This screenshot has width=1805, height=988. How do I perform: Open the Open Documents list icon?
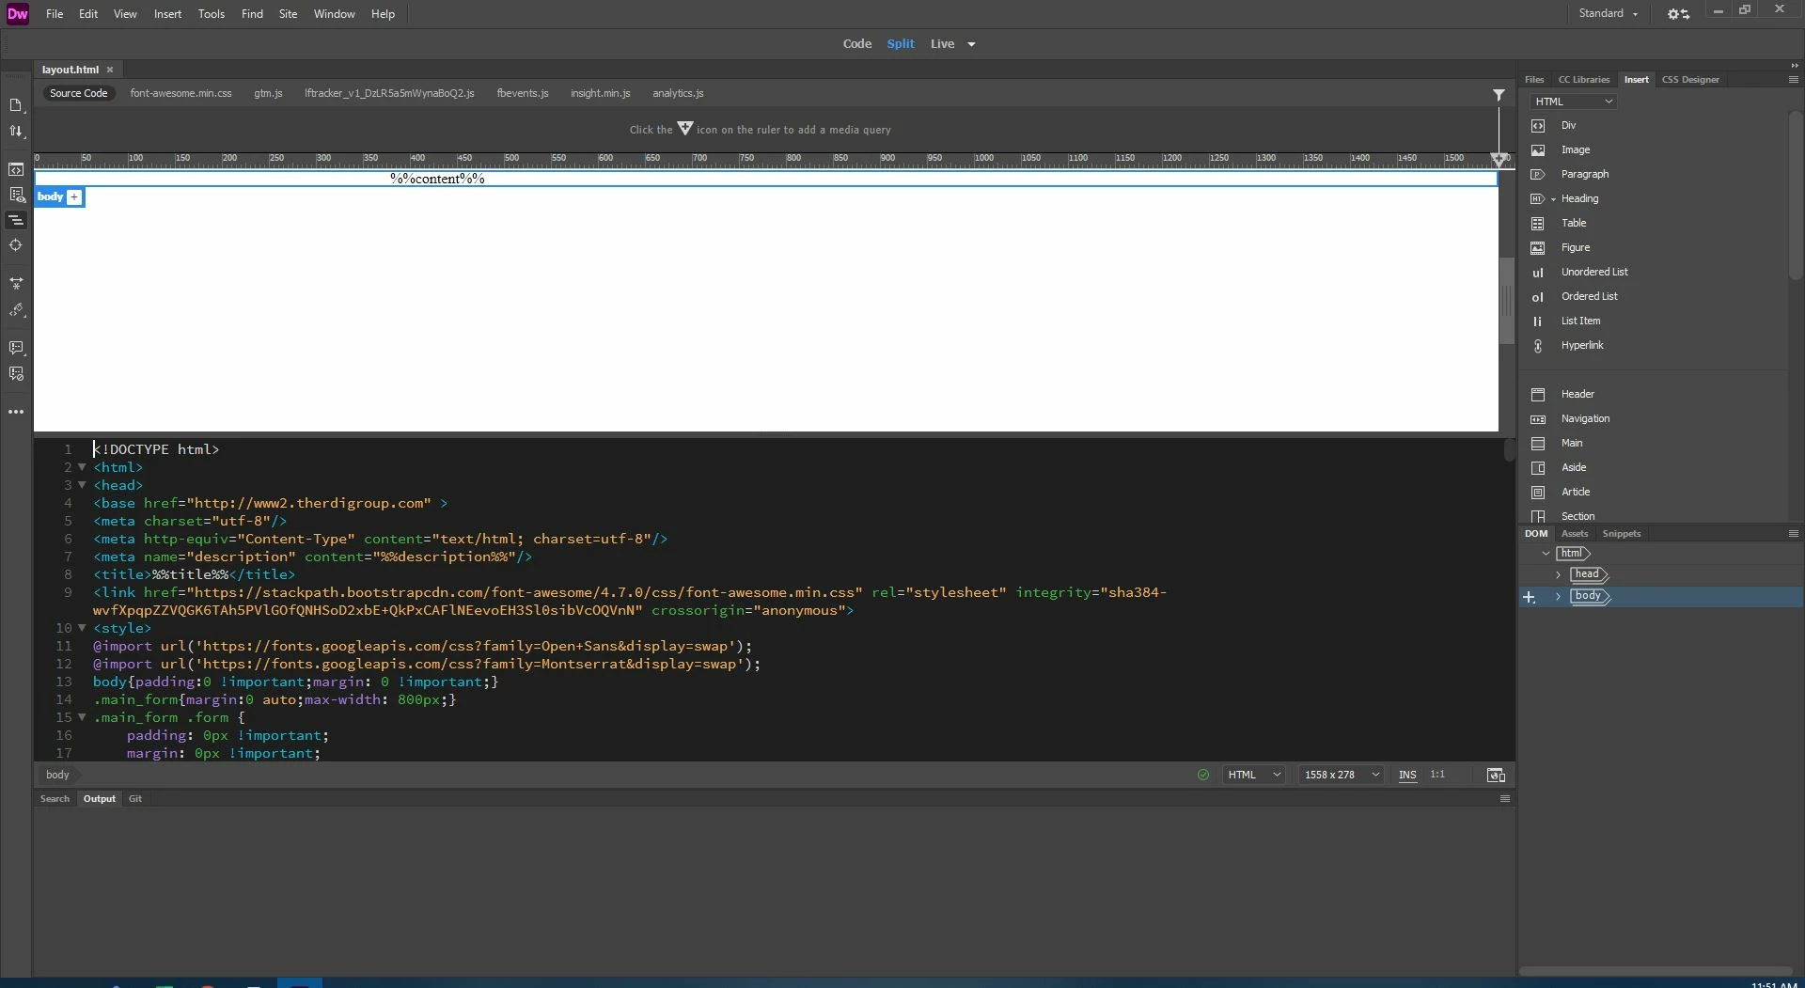tap(16, 105)
